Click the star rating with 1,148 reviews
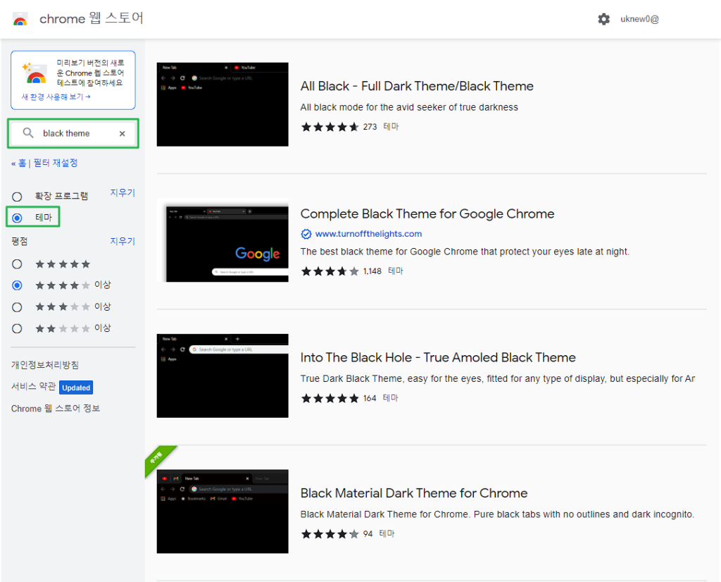Viewport: 721px width, 582px height. tap(330, 271)
